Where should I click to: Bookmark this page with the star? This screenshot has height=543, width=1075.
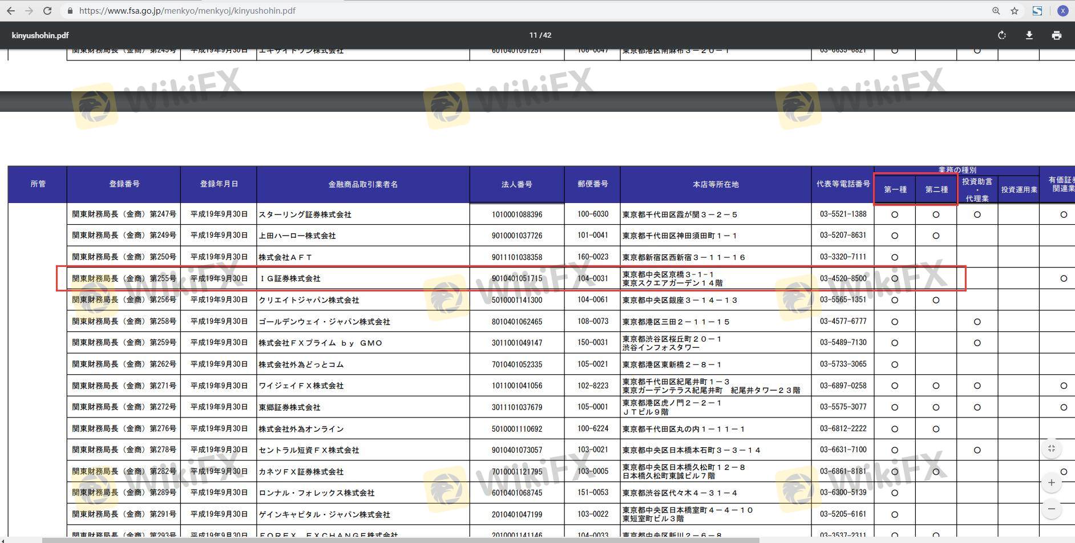pyautogui.click(x=1015, y=11)
